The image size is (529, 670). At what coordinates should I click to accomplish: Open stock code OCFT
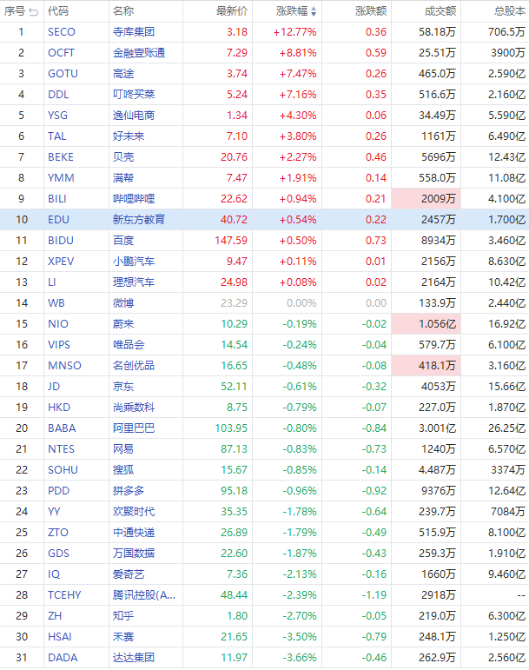tap(61, 53)
